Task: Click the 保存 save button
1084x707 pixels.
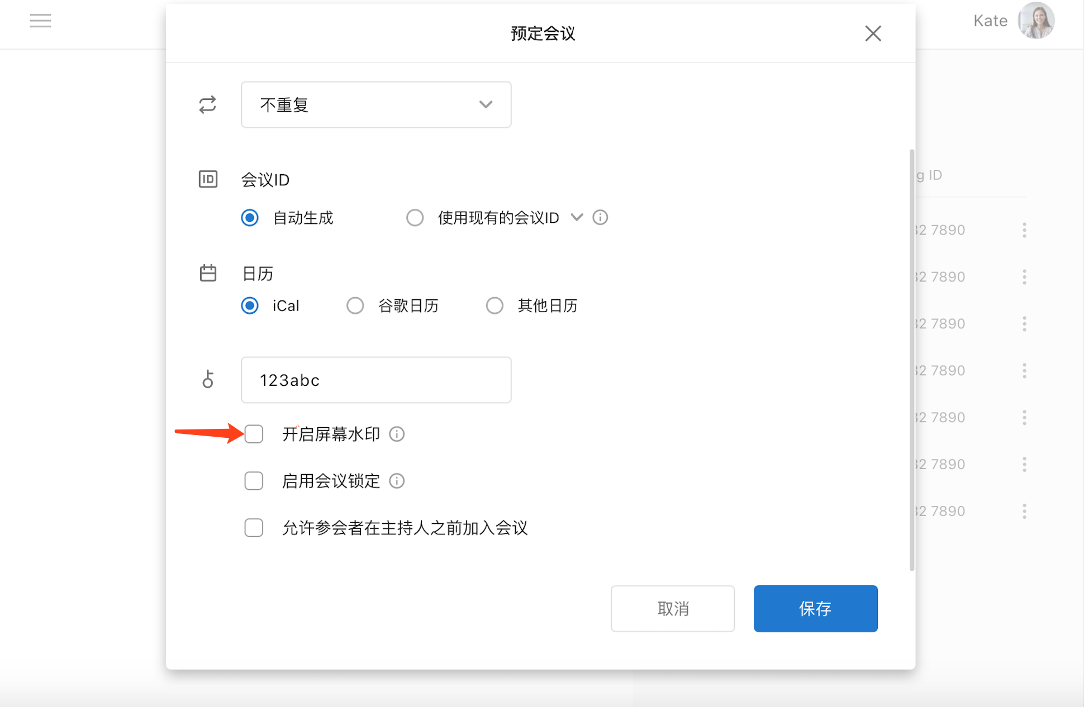Action: [815, 609]
